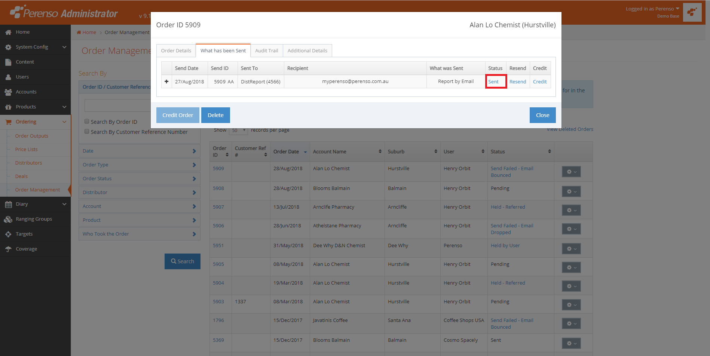
Task: Open Logged in as Perenso dropdown
Action: point(652,9)
